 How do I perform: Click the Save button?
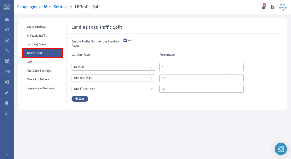pyautogui.click(x=80, y=99)
